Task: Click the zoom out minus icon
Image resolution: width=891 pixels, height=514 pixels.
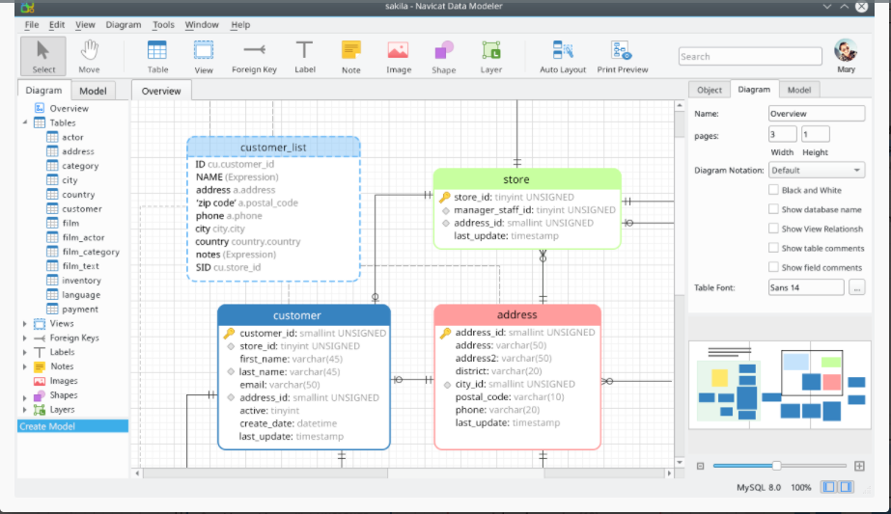Action: 700,466
